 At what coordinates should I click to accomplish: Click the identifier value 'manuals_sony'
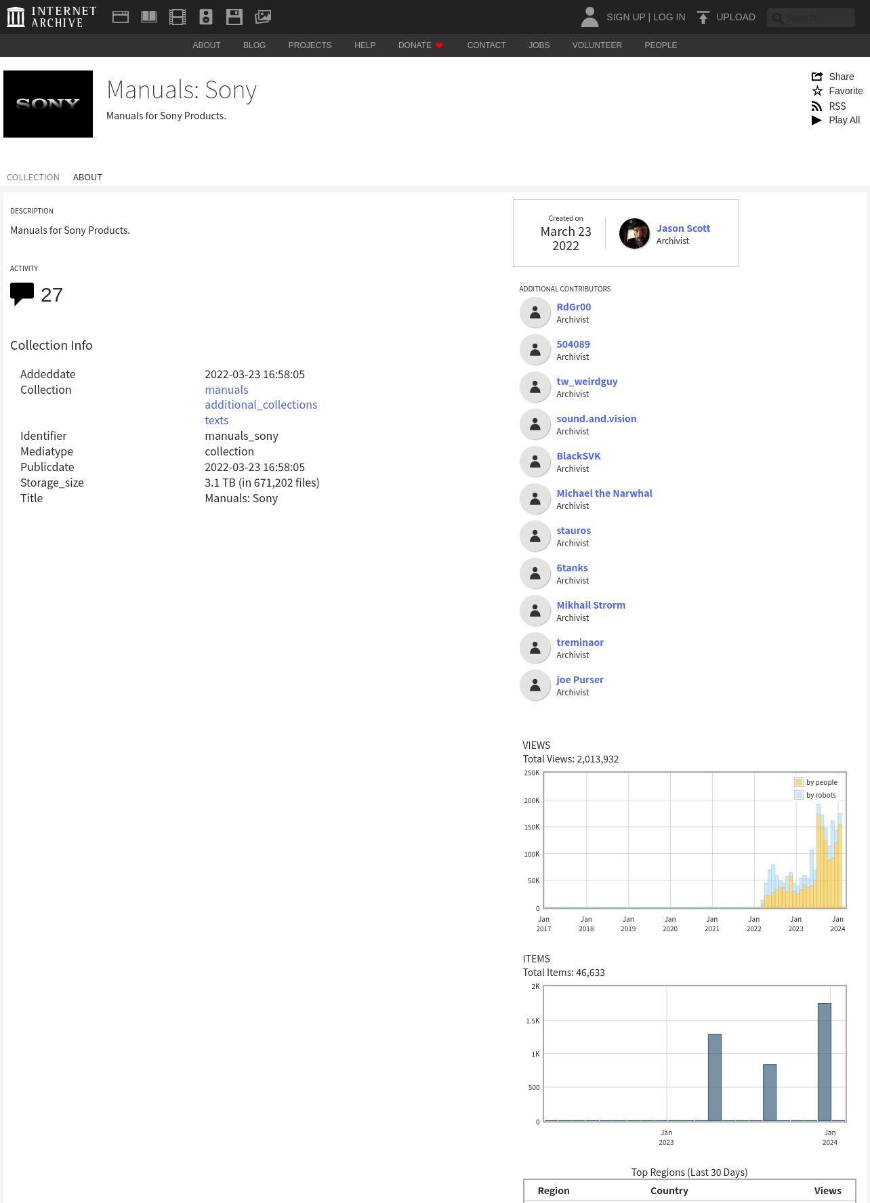pyautogui.click(x=241, y=436)
